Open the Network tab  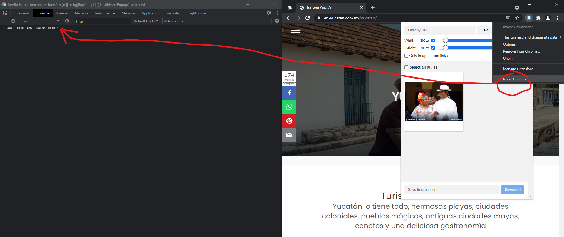click(82, 13)
